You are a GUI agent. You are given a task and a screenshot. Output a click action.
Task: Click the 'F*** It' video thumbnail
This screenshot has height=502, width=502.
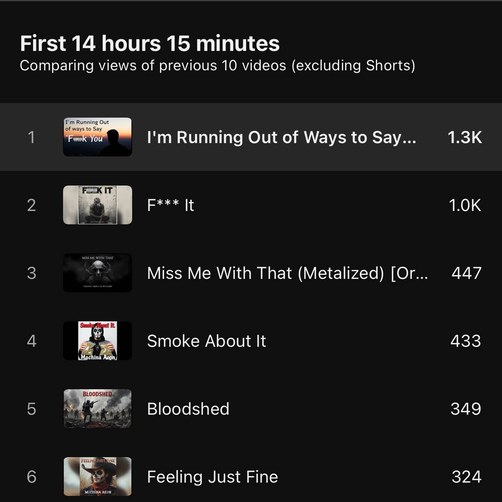click(97, 205)
